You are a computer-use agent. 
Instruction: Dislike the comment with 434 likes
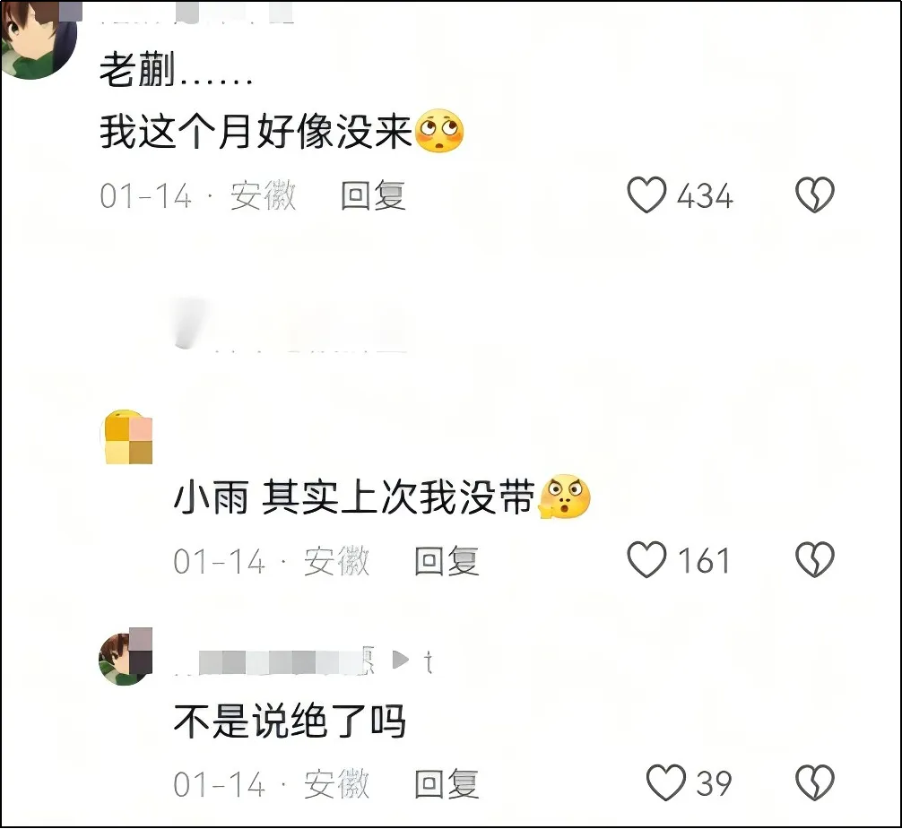pyautogui.click(x=814, y=194)
